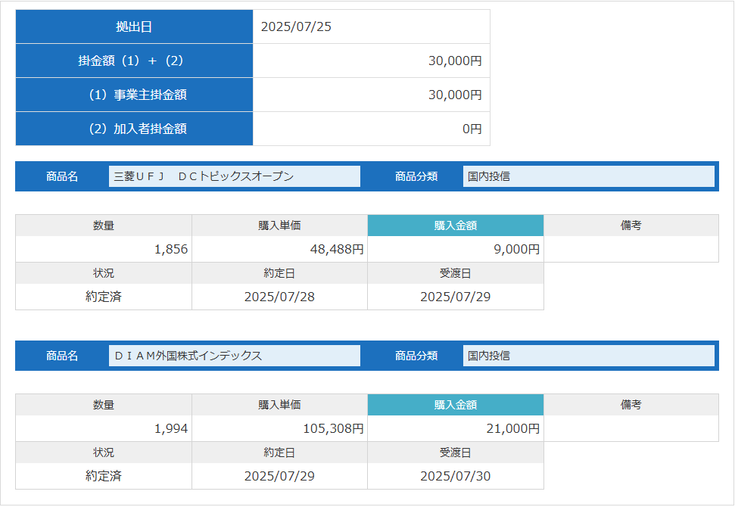This screenshot has width=735, height=507.
Task: Select the 30,000円 total 掛金額 value
Action: 455,61
